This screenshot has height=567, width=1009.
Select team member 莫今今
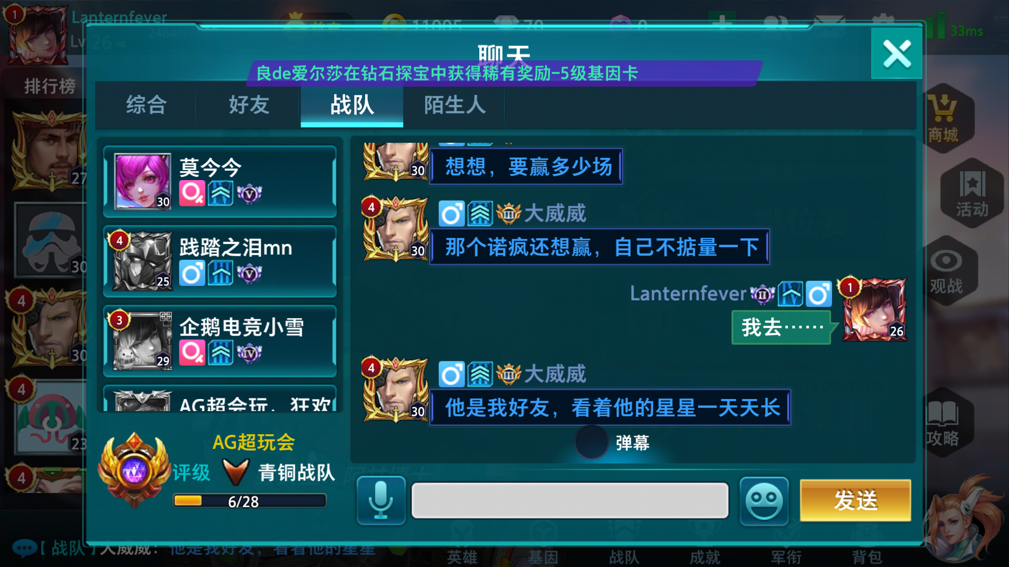pos(220,181)
